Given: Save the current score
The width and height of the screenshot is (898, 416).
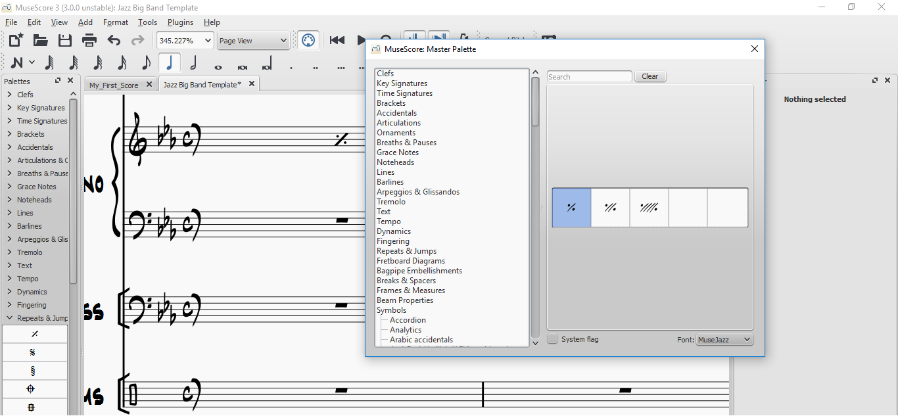Looking at the screenshot, I should (x=65, y=40).
